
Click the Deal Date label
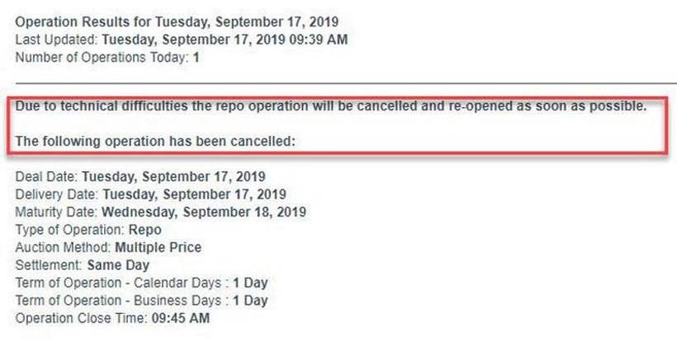tap(46, 176)
